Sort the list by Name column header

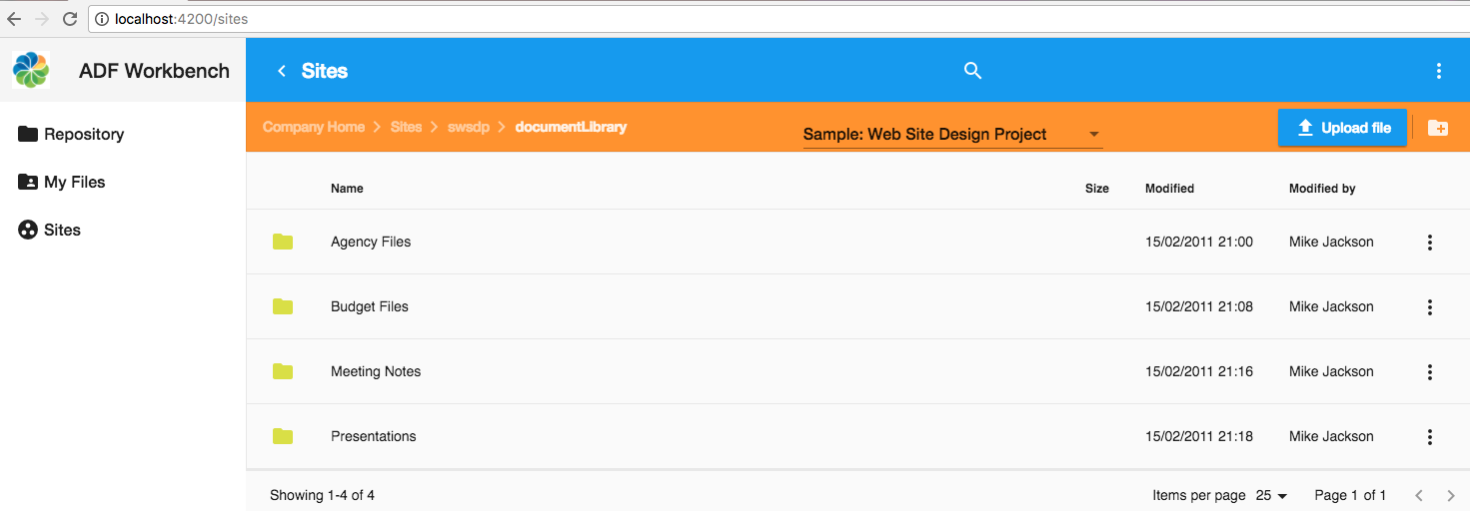[347, 189]
